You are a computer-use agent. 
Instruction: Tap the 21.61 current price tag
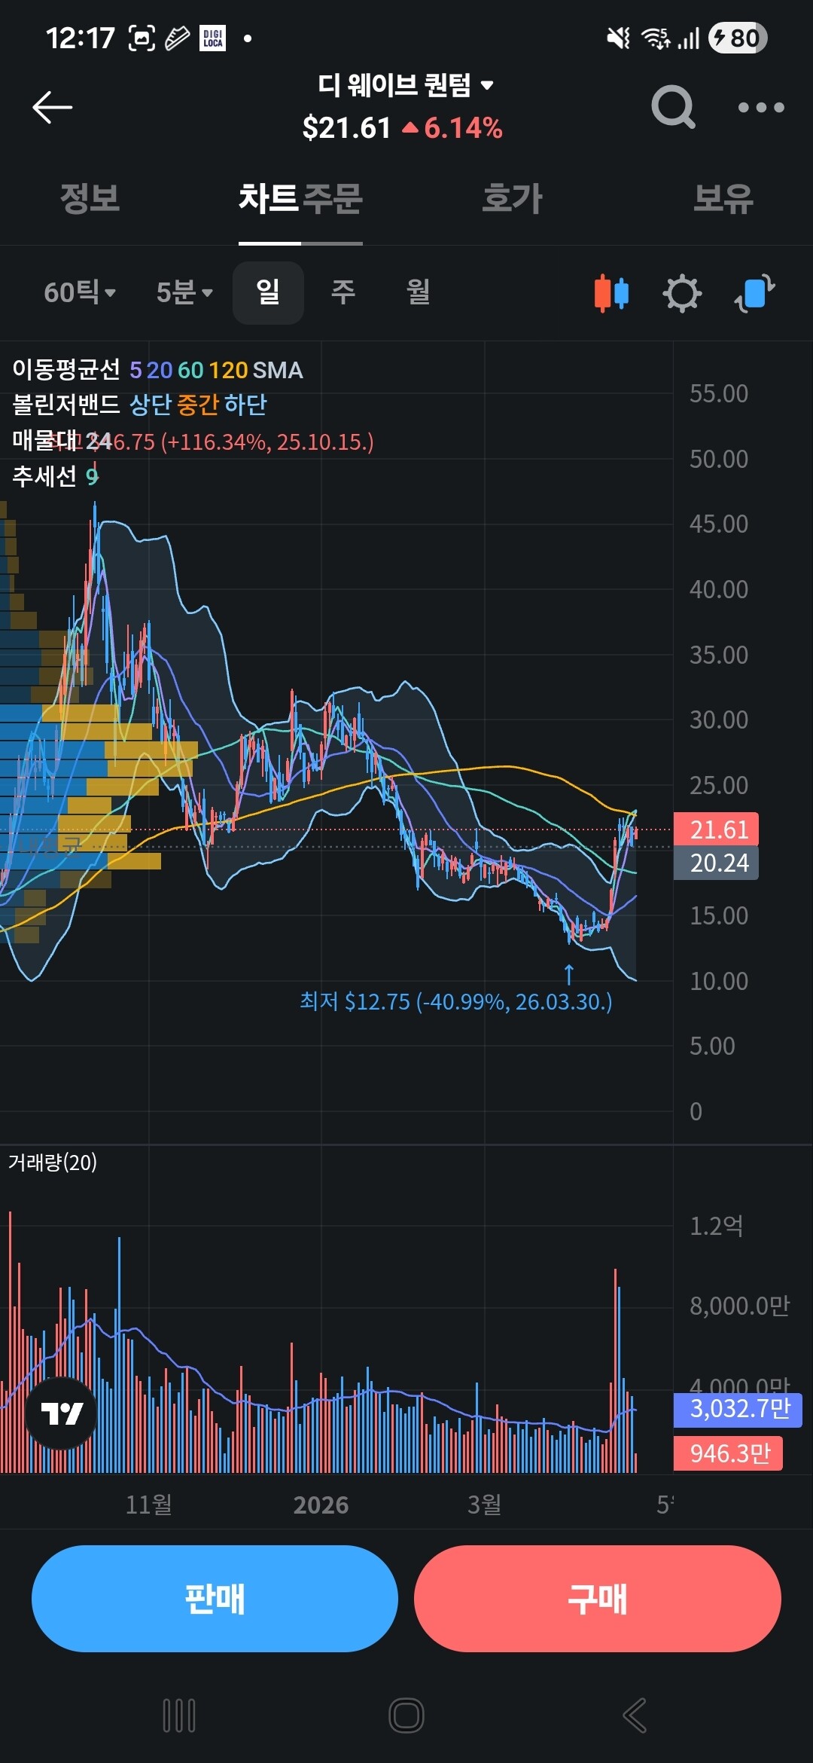point(716,830)
